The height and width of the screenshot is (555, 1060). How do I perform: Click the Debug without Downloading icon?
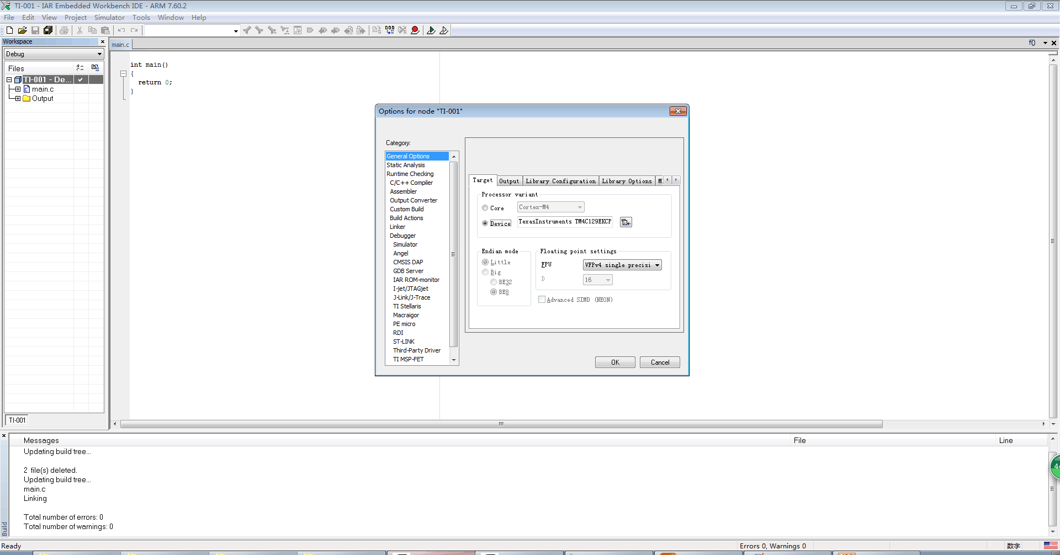coord(444,30)
